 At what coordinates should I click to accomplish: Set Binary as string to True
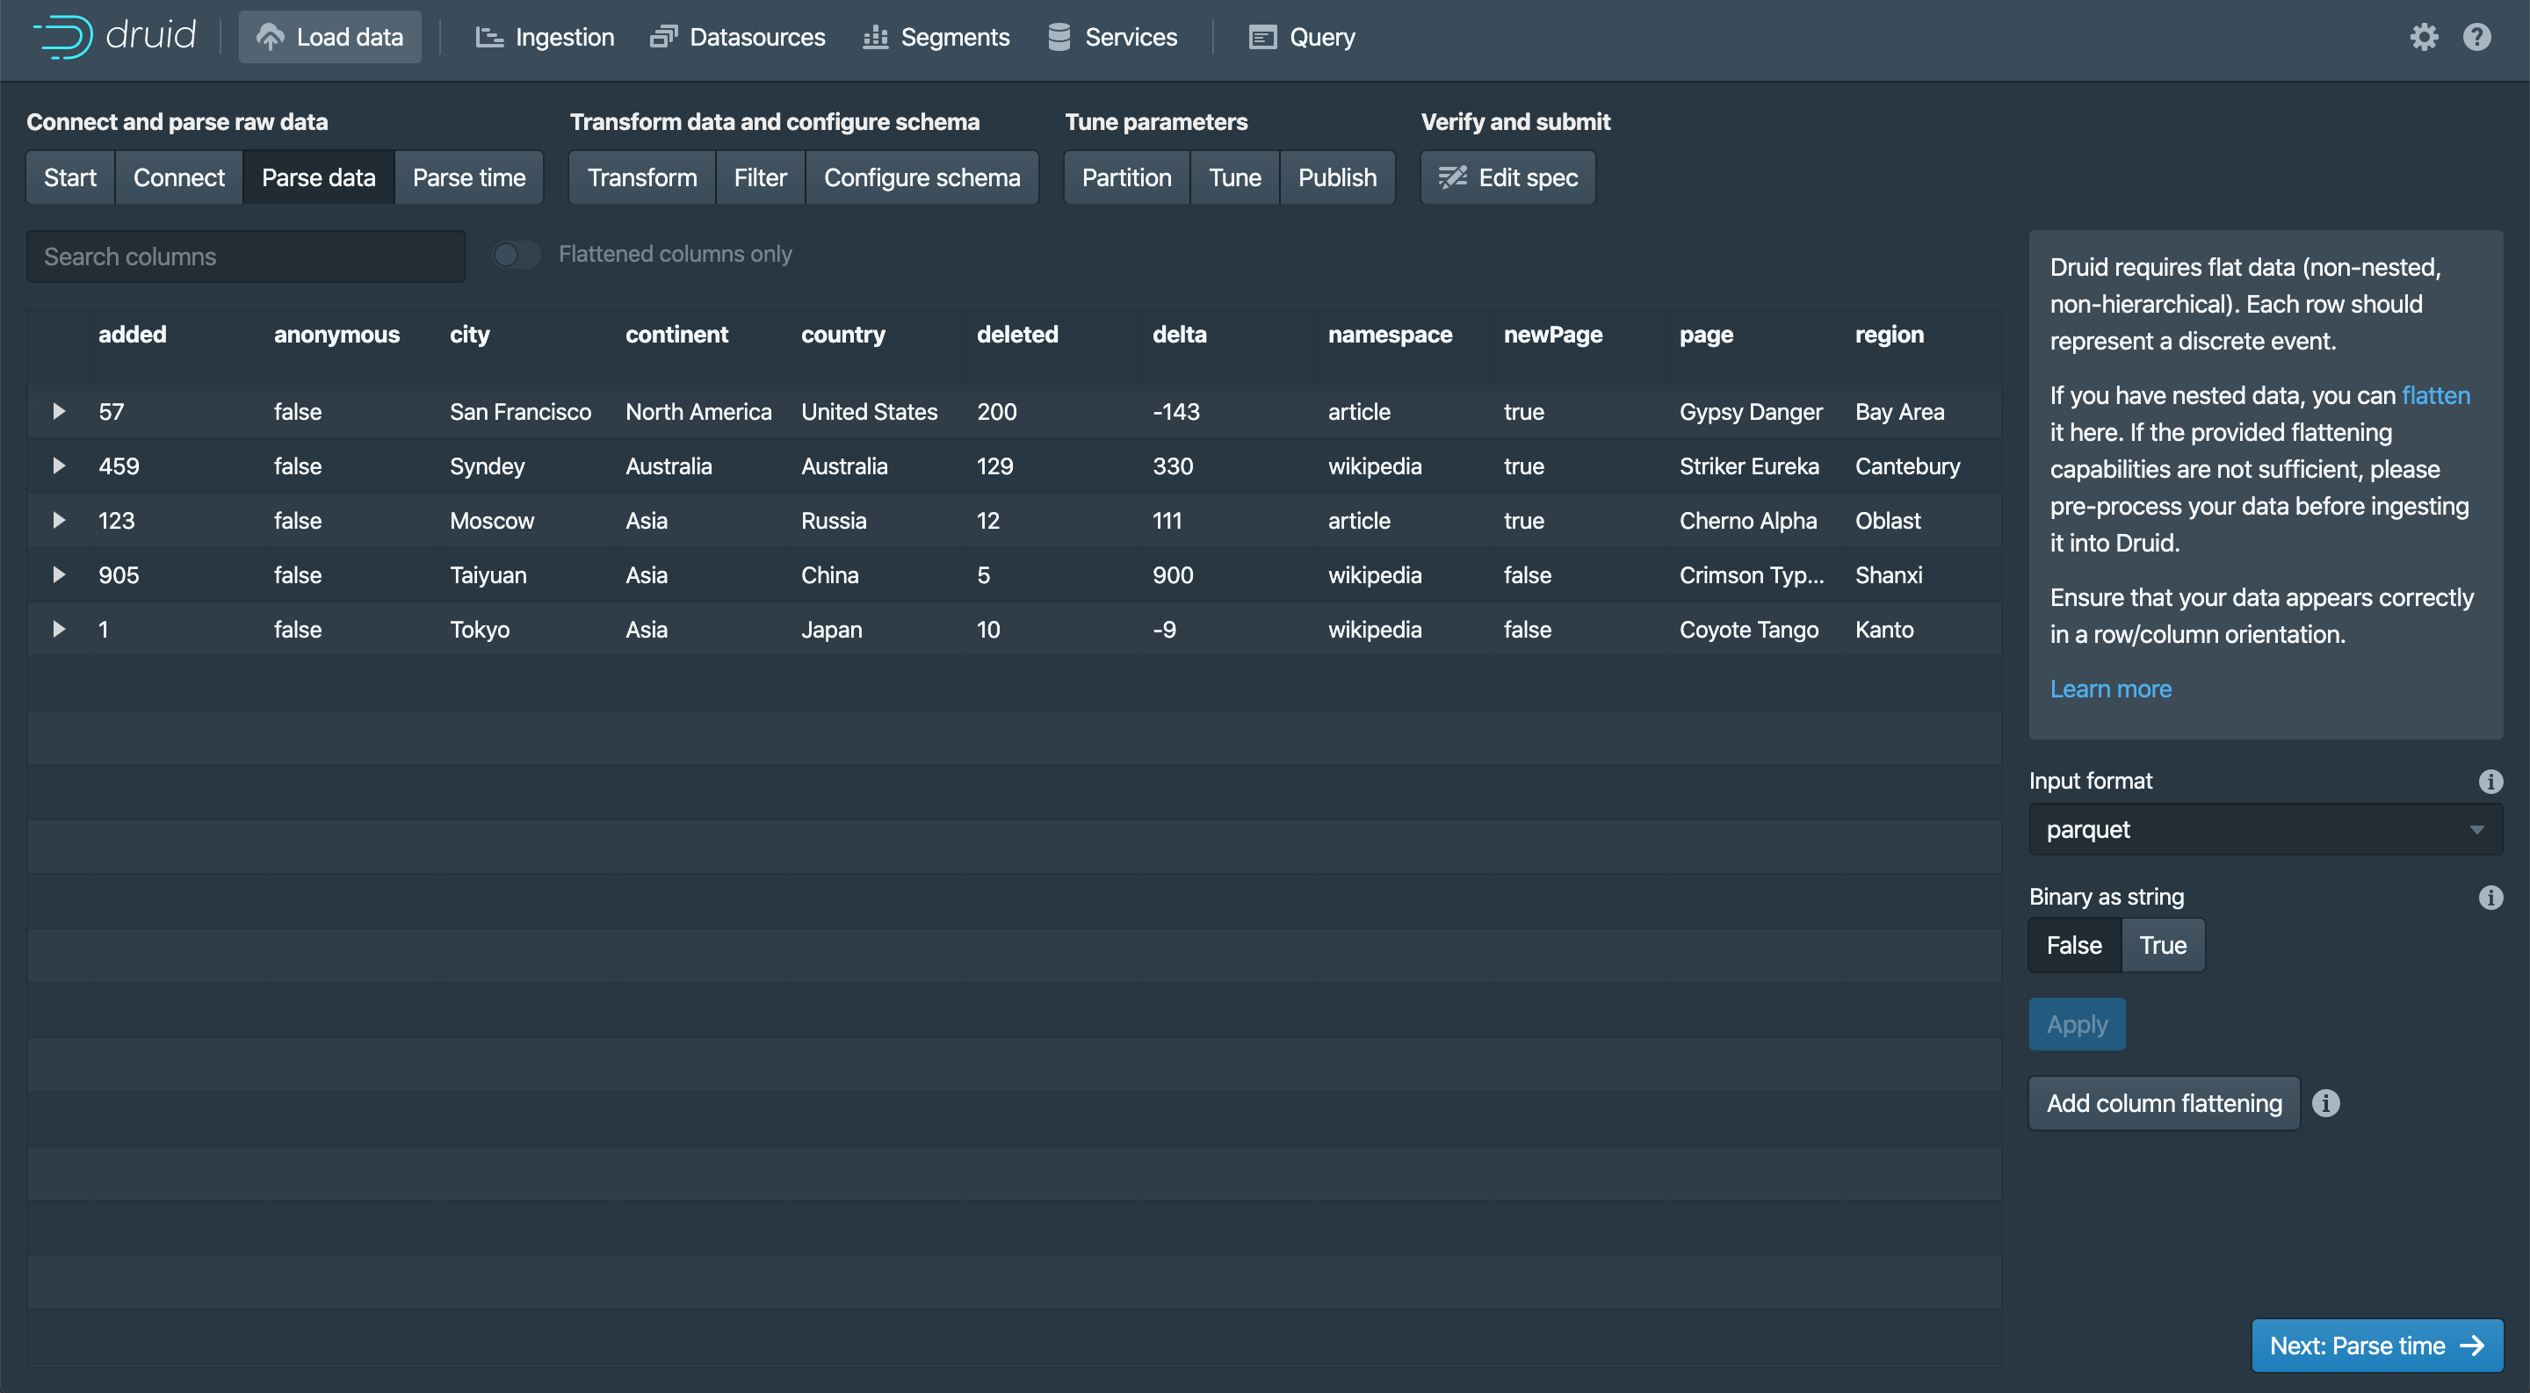[2163, 945]
